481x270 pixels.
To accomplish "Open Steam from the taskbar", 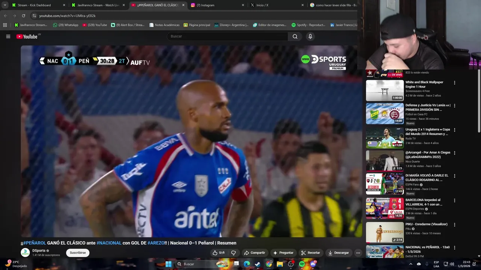I will point(257,264).
